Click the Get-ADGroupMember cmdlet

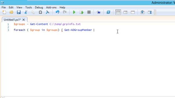78,30
